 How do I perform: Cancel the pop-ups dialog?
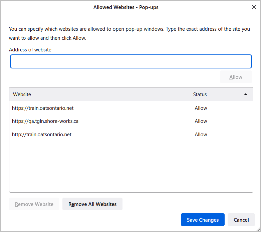[241, 220]
